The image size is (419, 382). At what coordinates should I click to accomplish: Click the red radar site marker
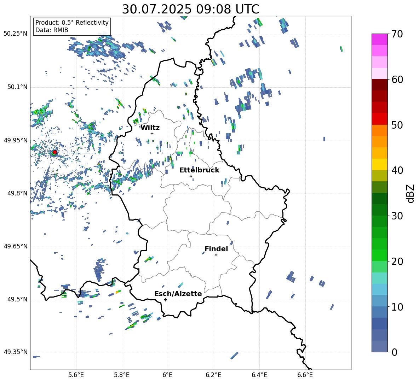pyautogui.click(x=55, y=152)
